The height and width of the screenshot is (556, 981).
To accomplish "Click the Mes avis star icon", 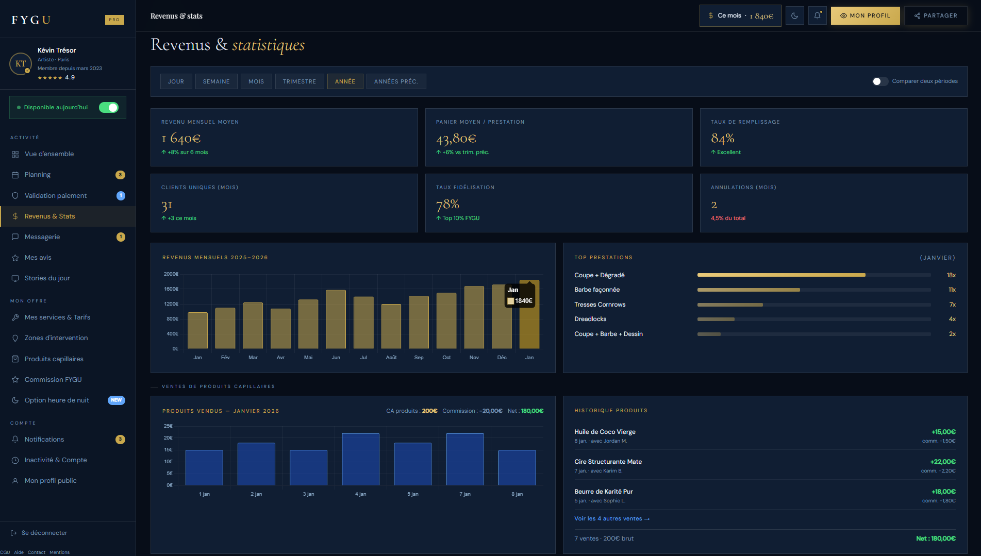I will point(15,258).
